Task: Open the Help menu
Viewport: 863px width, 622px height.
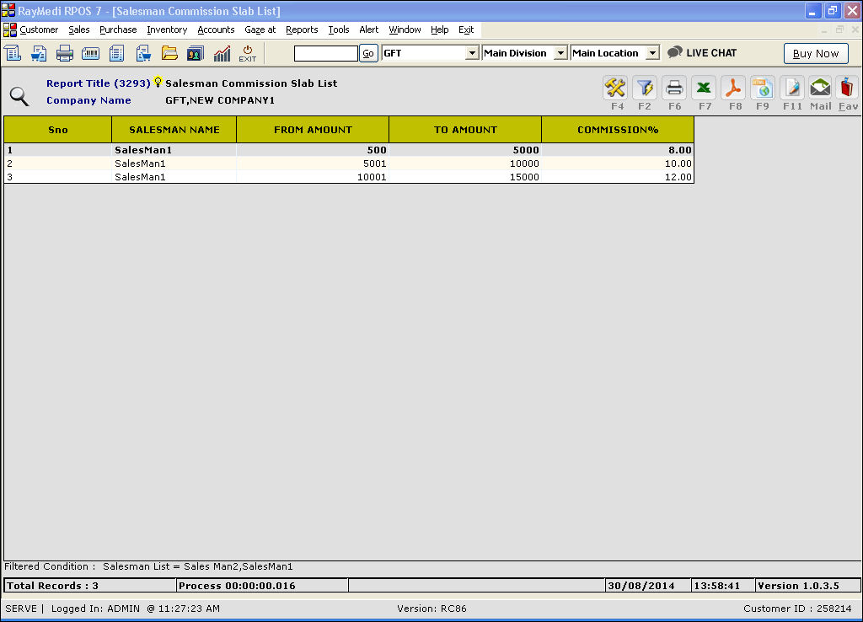Action: (x=439, y=29)
